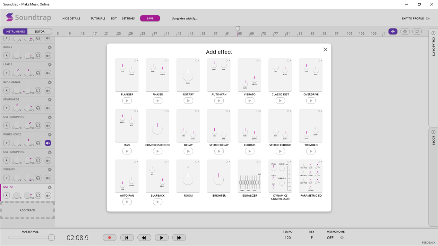This screenshot has height=246, width=438.
Task: Switch to the Editor tab
Action: click(x=40, y=31)
